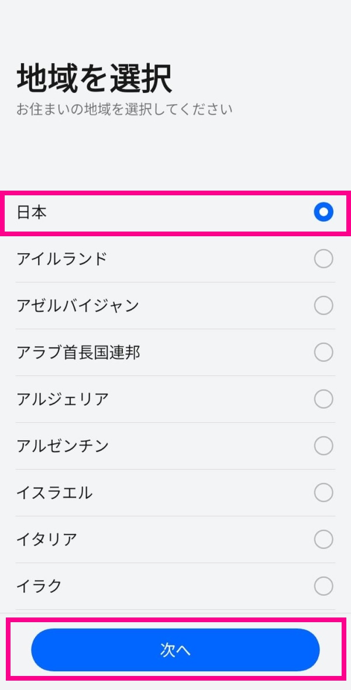The height and width of the screenshot is (690, 351).
Task: Click the 地域を選択 heading
Action: (x=94, y=80)
